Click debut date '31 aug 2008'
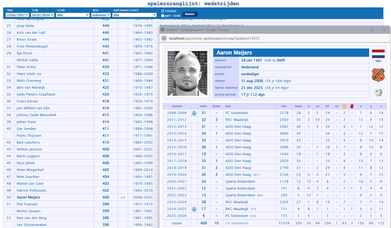Screen dimensions: 391x228 click(x=253, y=81)
